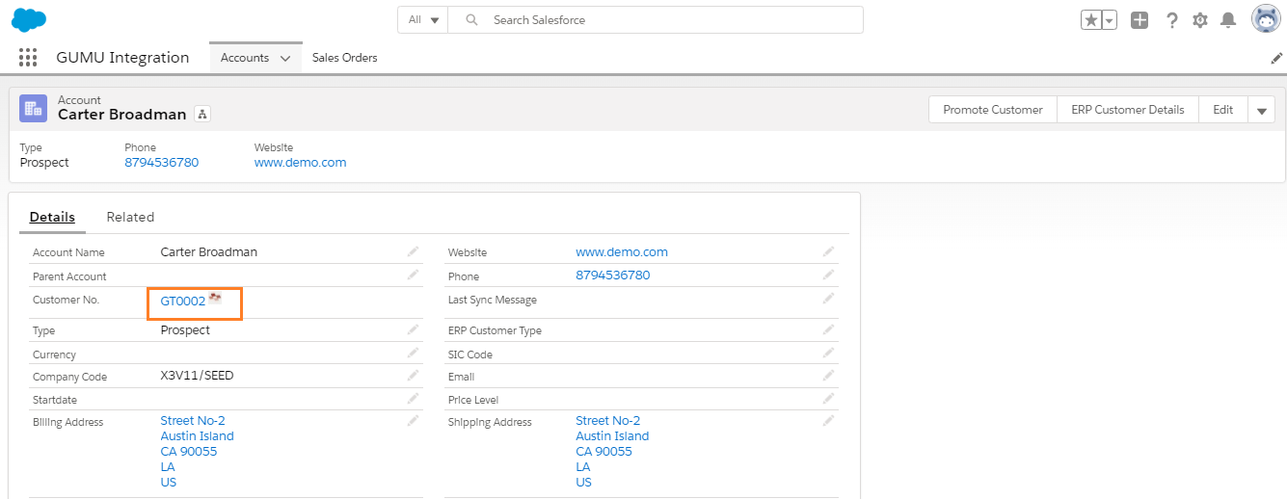1287x499 pixels.
Task: Edit Currency field pencil icon
Action: click(413, 354)
